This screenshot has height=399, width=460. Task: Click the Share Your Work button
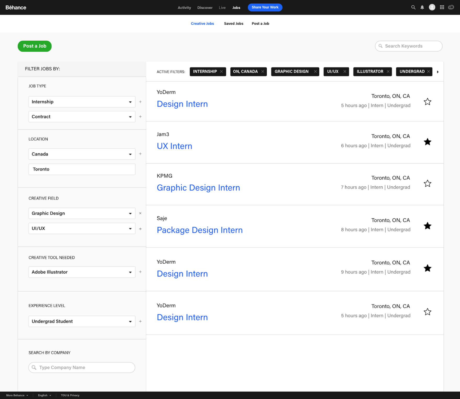[x=265, y=7]
